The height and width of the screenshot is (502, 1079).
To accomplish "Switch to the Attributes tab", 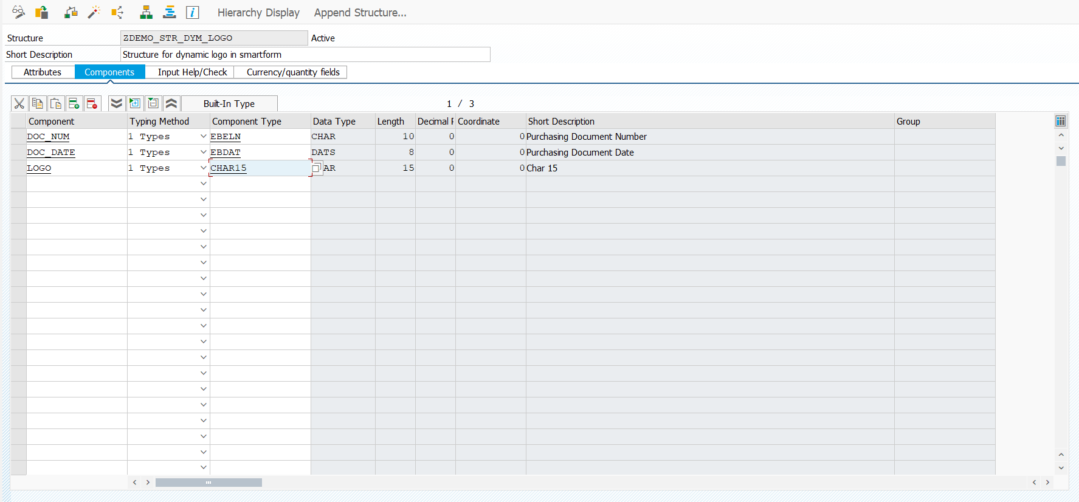I will click(x=43, y=72).
